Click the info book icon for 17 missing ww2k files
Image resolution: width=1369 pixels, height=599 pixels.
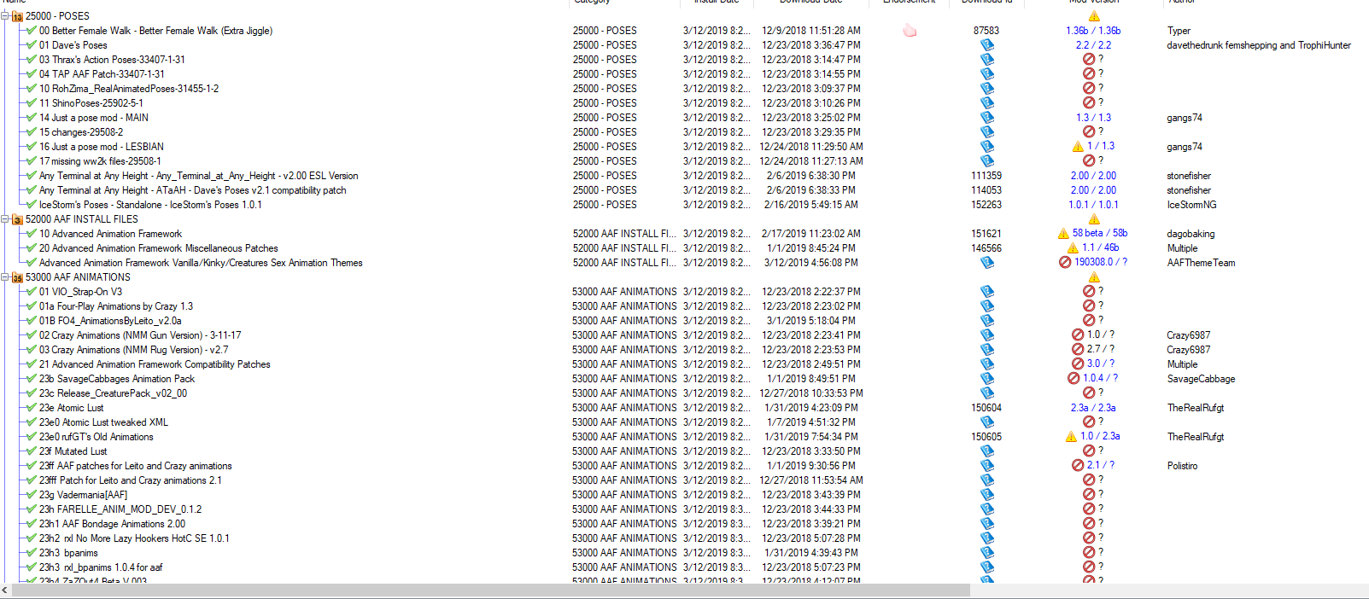pyautogui.click(x=986, y=161)
